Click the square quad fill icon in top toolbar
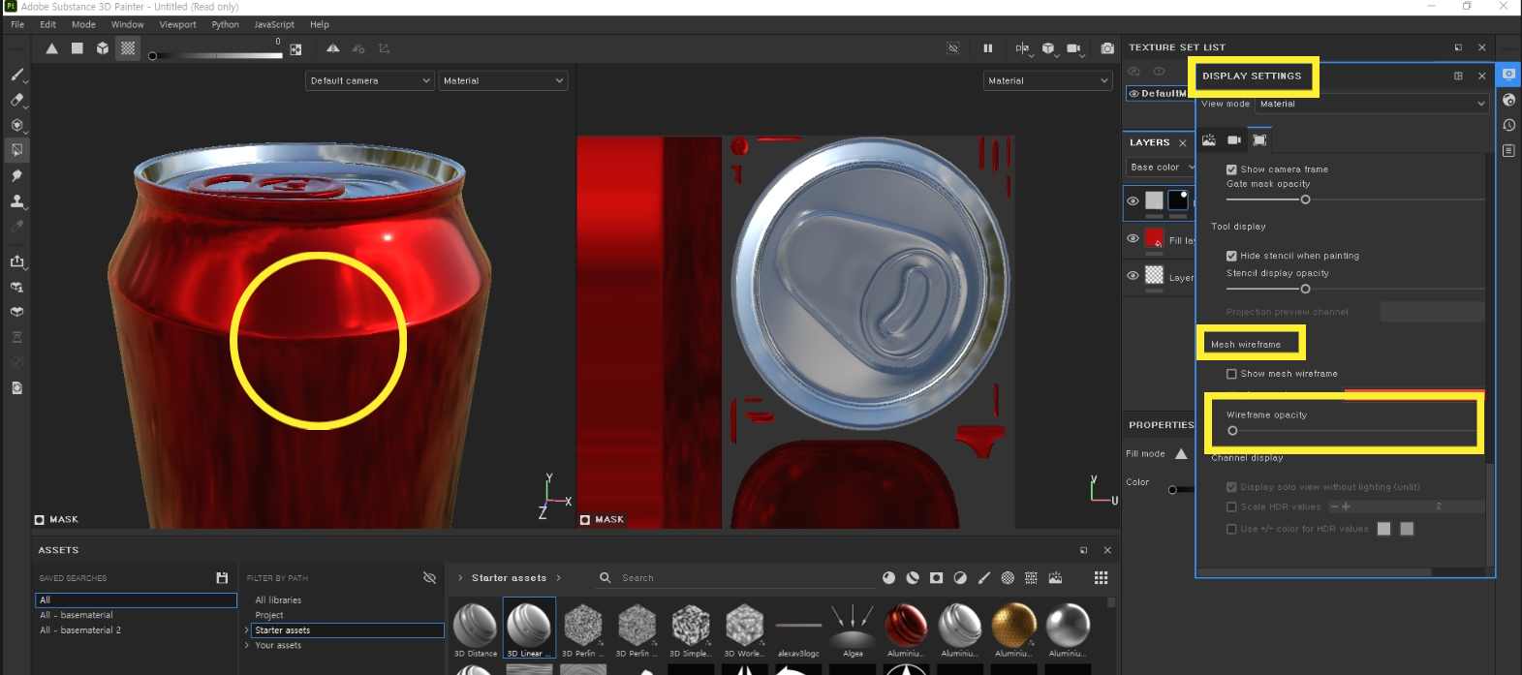The height and width of the screenshot is (675, 1522). (78, 48)
